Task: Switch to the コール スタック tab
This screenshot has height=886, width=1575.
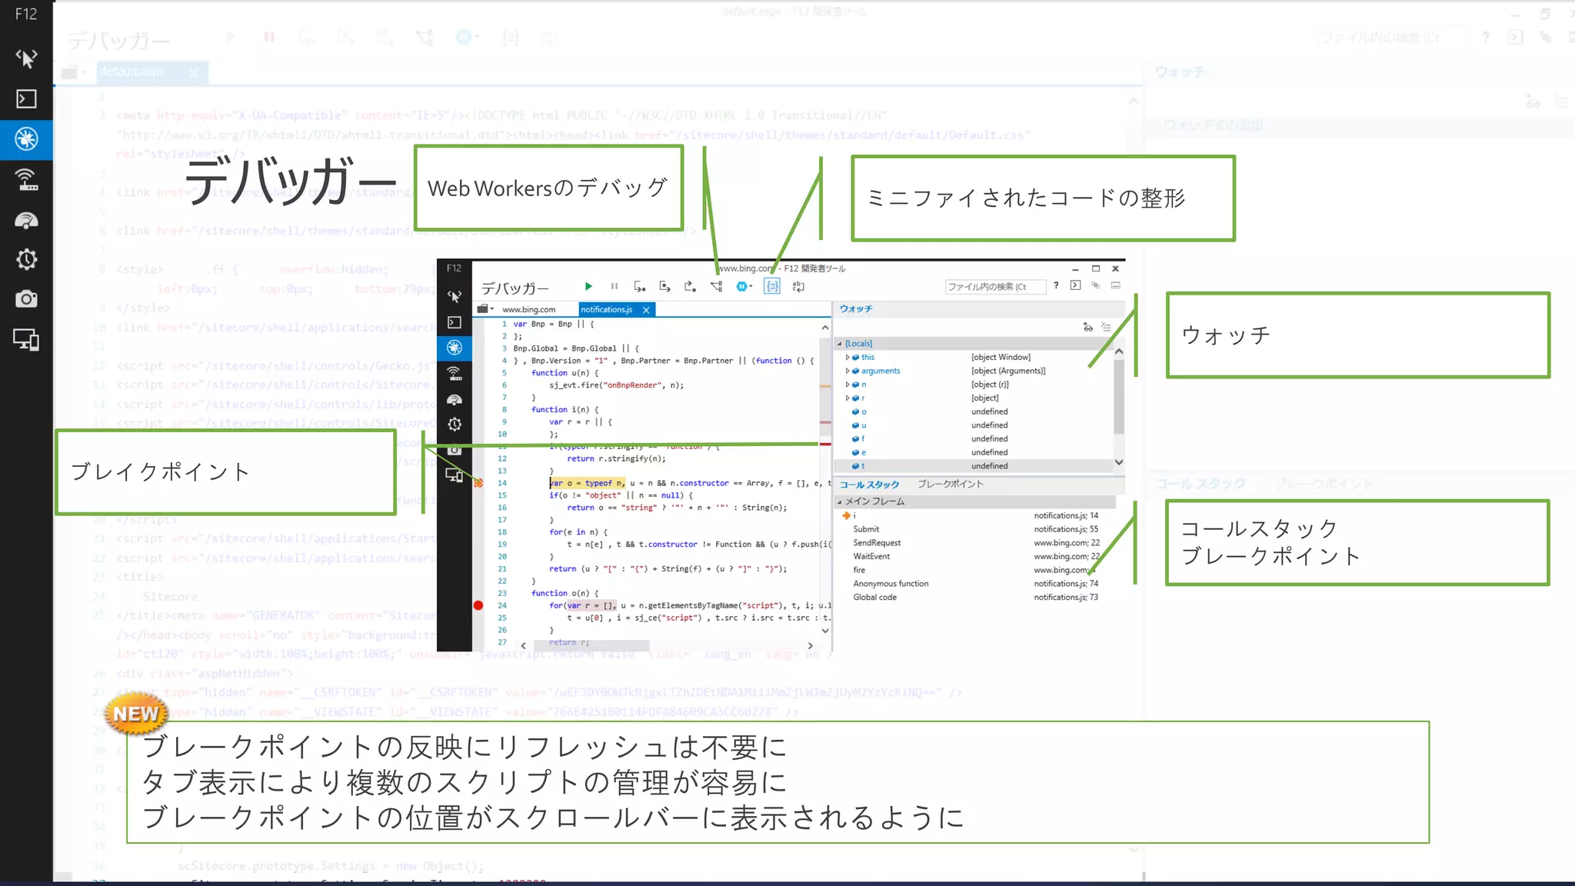Action: [869, 485]
